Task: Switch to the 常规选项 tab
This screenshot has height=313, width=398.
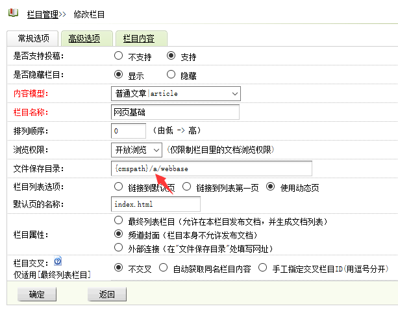Action: [33, 38]
